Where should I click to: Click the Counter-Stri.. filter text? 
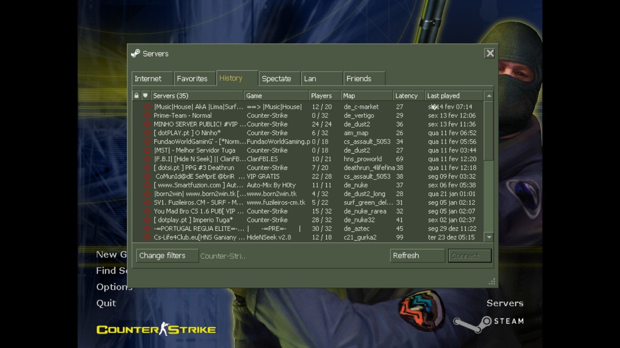click(x=223, y=256)
